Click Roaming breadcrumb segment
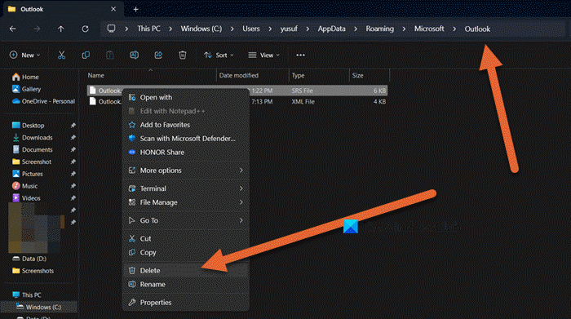The width and height of the screenshot is (571, 319). point(380,29)
